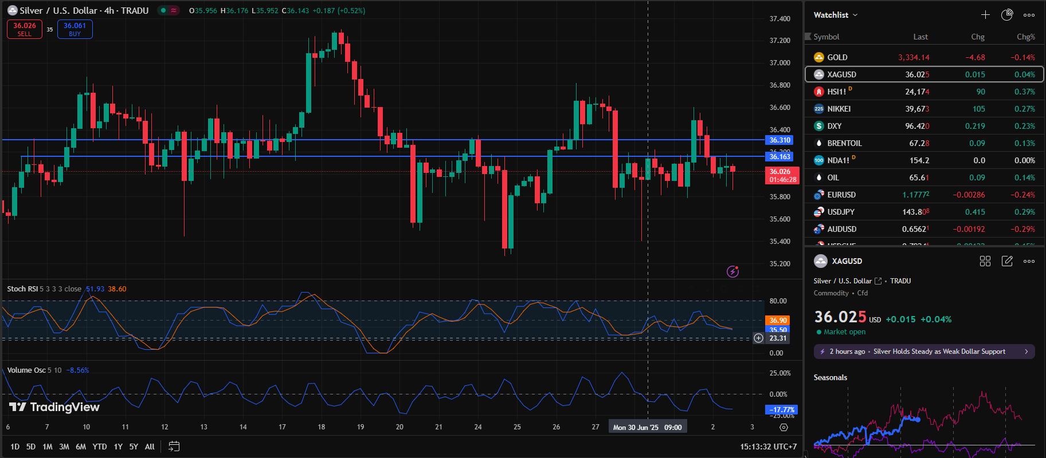Image resolution: width=1046 pixels, height=458 pixels.
Task: Toggle the green market status dot in chart header
Action: [163, 10]
